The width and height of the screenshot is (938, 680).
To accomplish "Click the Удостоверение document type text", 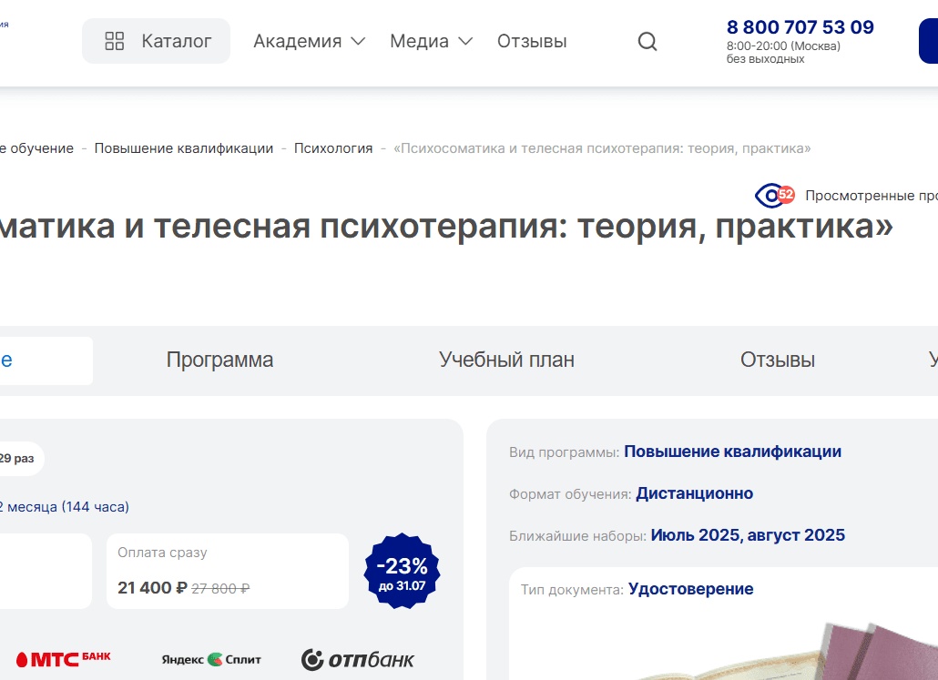I will (691, 589).
